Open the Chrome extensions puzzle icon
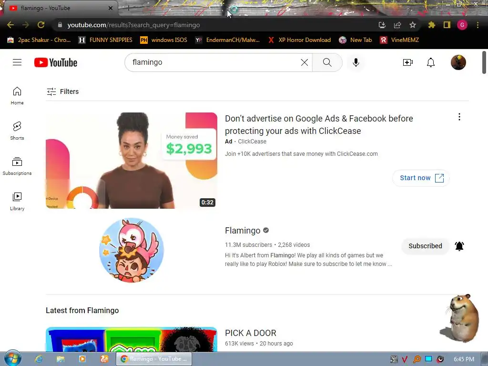The width and height of the screenshot is (488, 366). point(431,25)
